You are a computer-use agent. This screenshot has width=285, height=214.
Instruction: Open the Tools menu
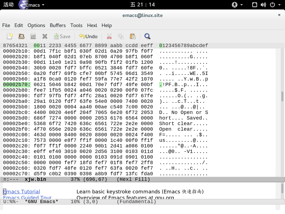coord(76,25)
